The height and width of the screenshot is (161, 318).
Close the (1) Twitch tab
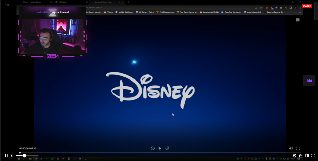pyautogui.click(x=87, y=2)
